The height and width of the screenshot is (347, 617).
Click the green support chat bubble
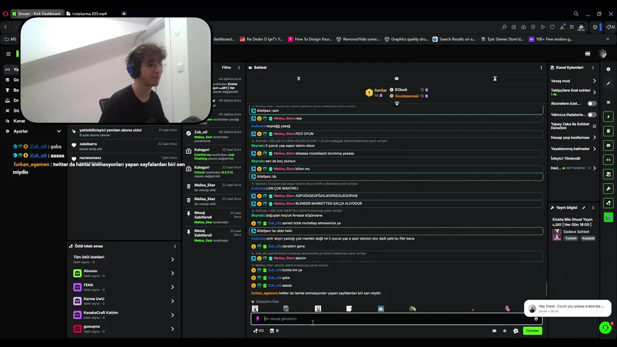[605, 328]
